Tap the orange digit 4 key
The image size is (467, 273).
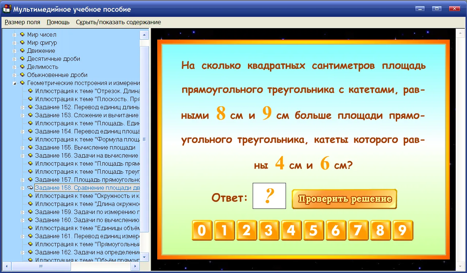[291, 230]
